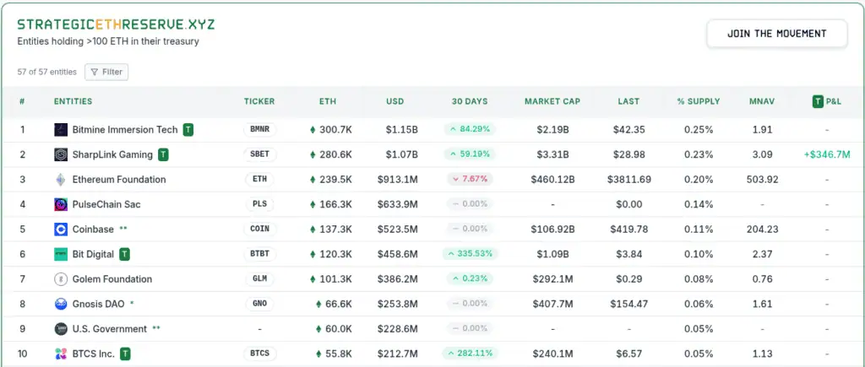Click the 59.19% change badge
Screen dimensions: 865x367
[470, 154]
